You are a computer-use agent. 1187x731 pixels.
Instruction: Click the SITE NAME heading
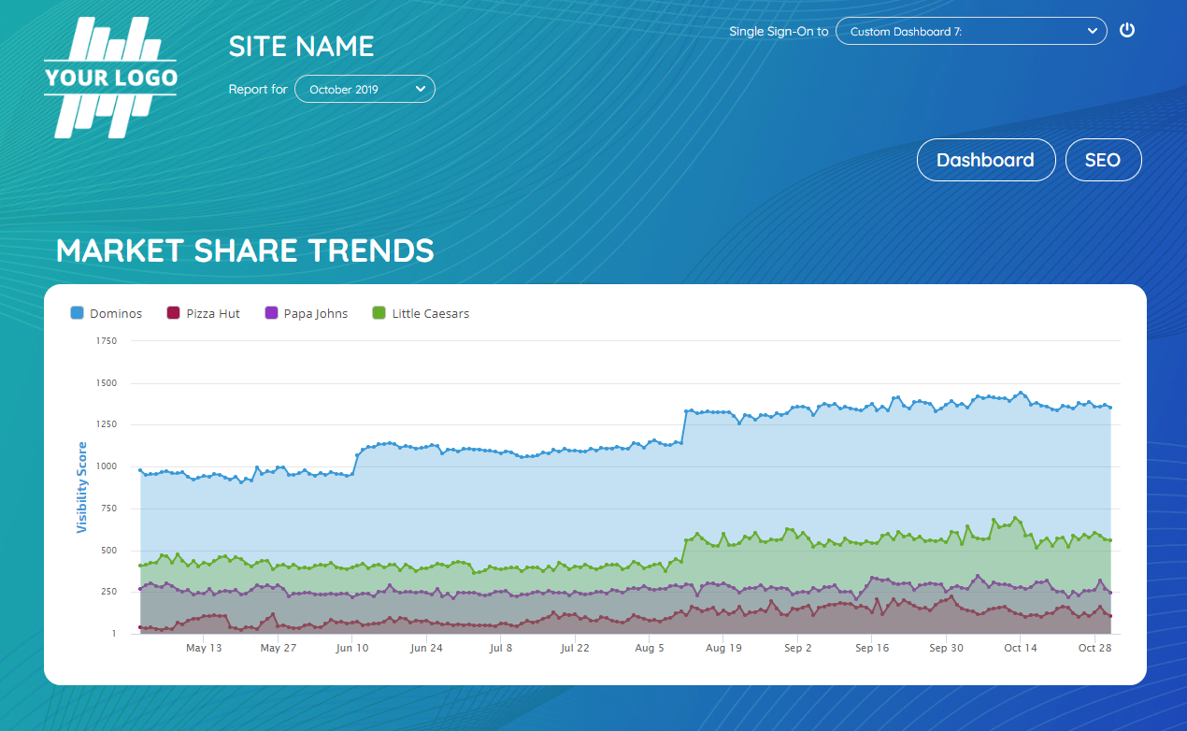point(301,46)
